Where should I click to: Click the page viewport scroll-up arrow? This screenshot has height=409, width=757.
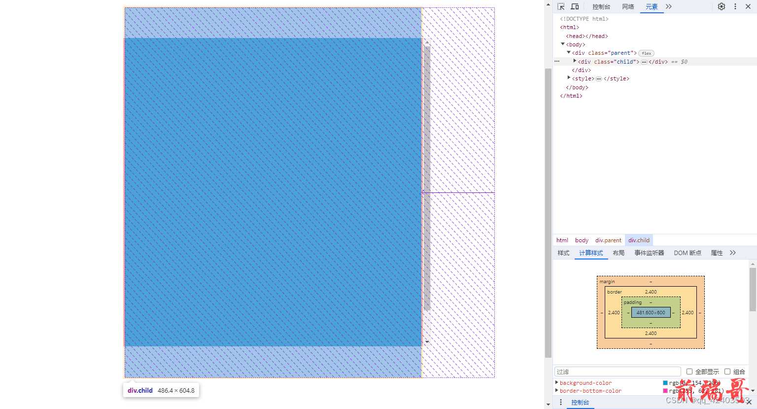point(548,4)
